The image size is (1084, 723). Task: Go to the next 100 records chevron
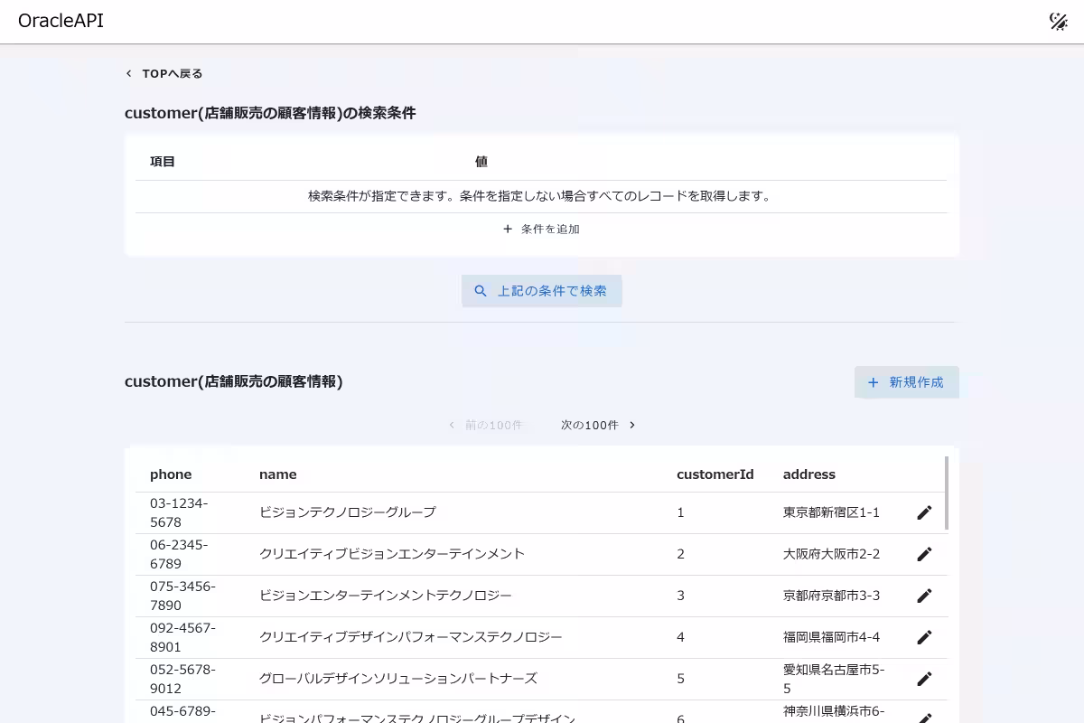pyautogui.click(x=632, y=425)
